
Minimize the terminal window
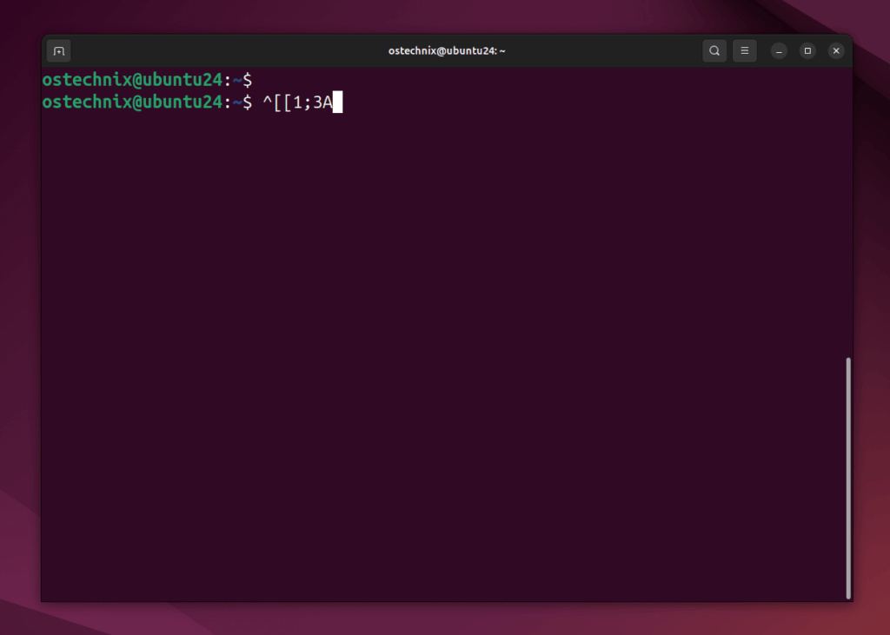pos(779,51)
